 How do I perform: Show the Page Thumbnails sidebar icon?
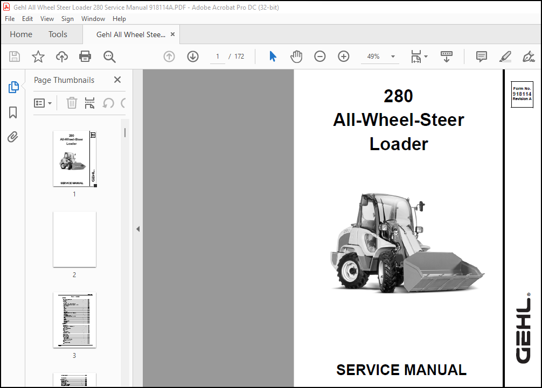click(x=13, y=87)
